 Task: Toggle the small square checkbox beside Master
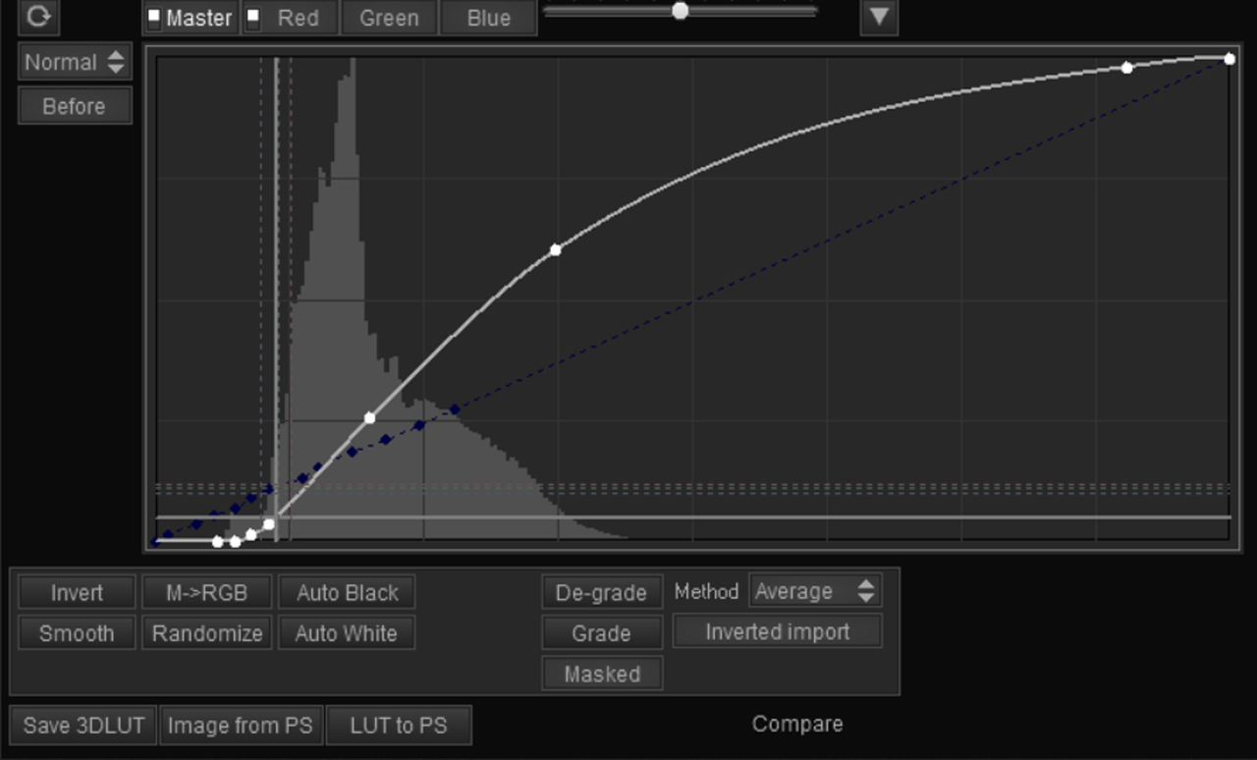click(x=154, y=16)
